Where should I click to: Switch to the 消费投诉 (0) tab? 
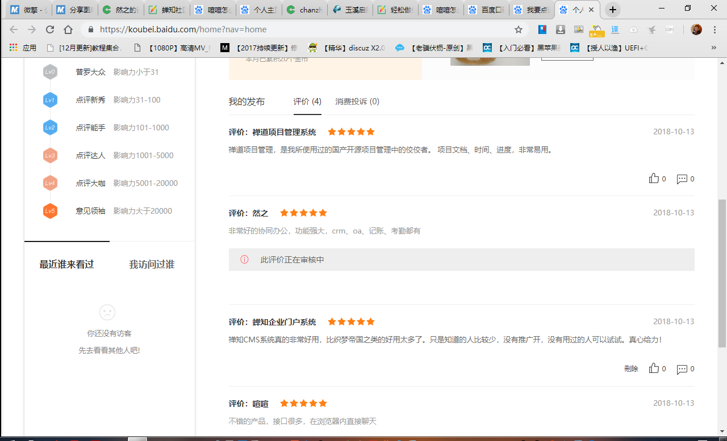(x=357, y=101)
